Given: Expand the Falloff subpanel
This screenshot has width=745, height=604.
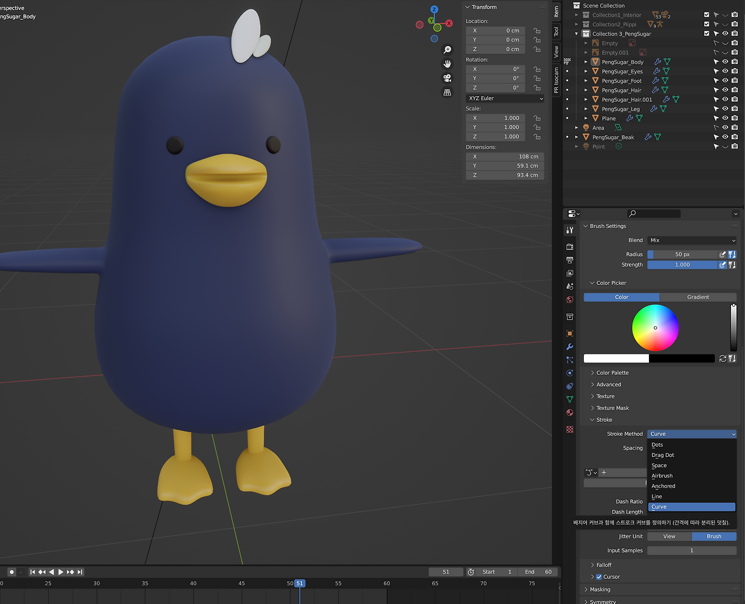Looking at the screenshot, I should 593,565.
